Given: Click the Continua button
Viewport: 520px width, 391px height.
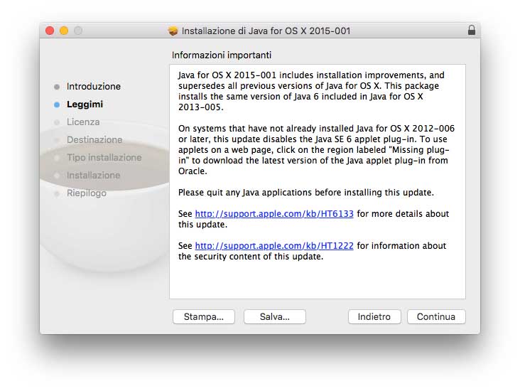Looking at the screenshot, I should pyautogui.click(x=436, y=316).
